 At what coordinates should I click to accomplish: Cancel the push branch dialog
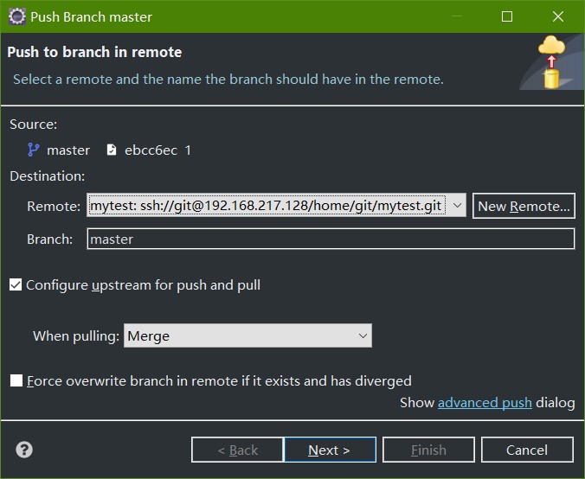[527, 450]
